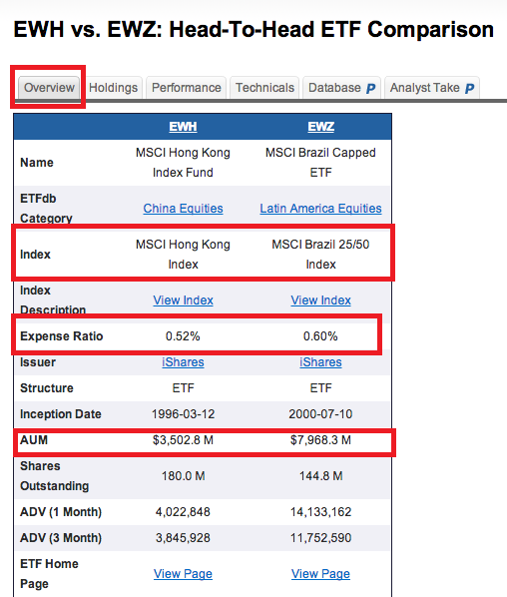Click the MSCI Hong Kong Index Fund name
The image size is (507, 597).
pyautogui.click(x=183, y=163)
